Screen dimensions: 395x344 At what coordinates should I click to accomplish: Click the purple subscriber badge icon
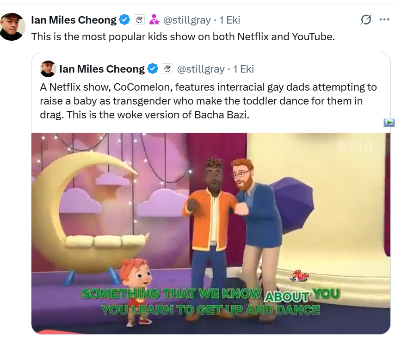coord(154,20)
